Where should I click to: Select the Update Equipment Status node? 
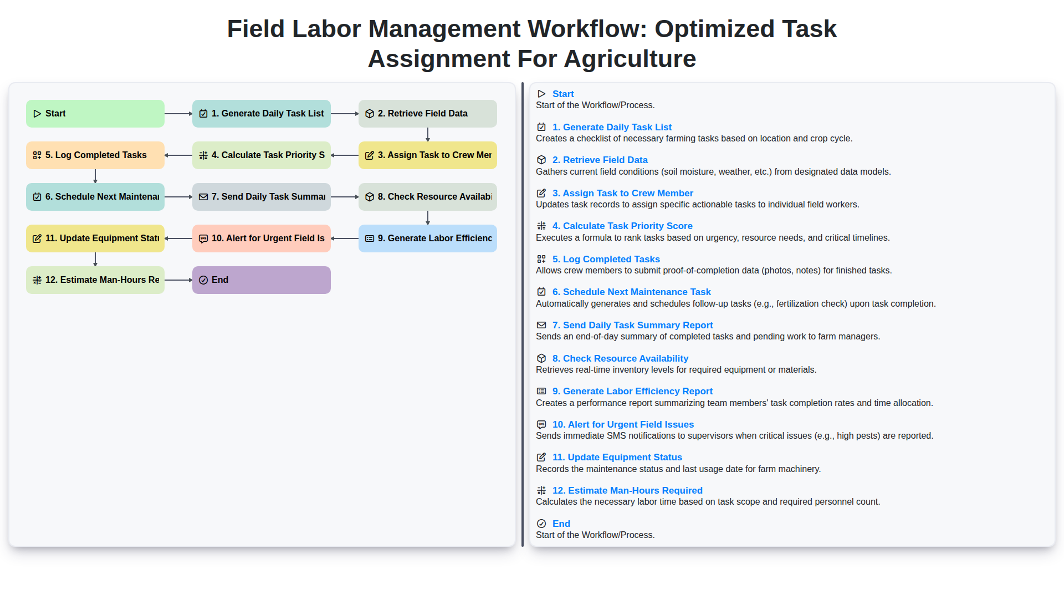95,238
